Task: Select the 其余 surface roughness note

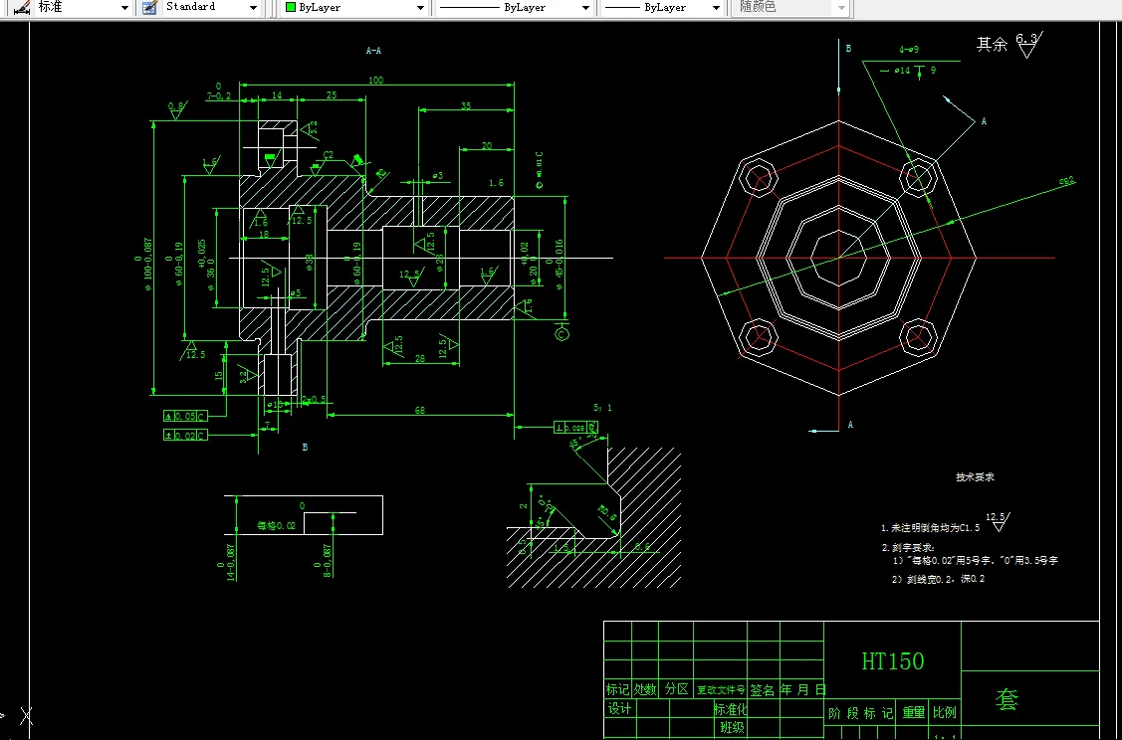Action: 992,45
